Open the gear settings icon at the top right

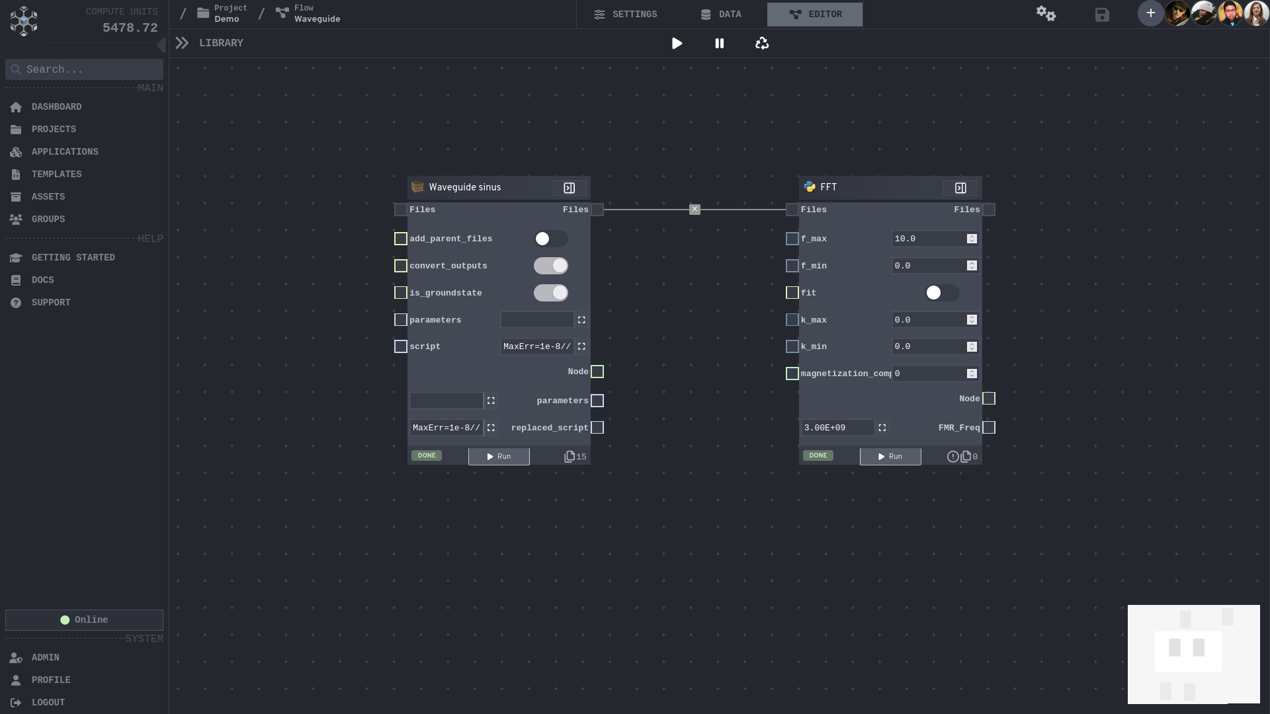1046,15
